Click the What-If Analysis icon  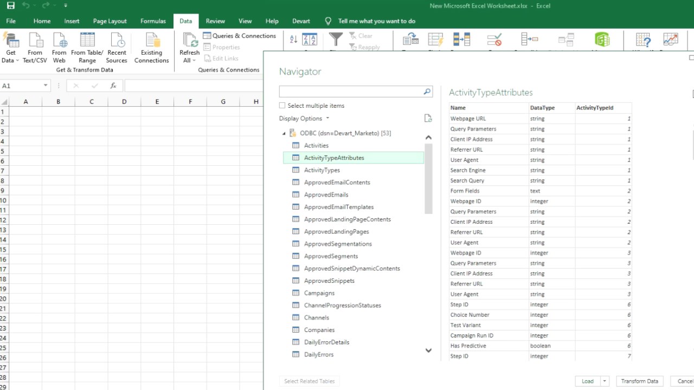pyautogui.click(x=643, y=40)
